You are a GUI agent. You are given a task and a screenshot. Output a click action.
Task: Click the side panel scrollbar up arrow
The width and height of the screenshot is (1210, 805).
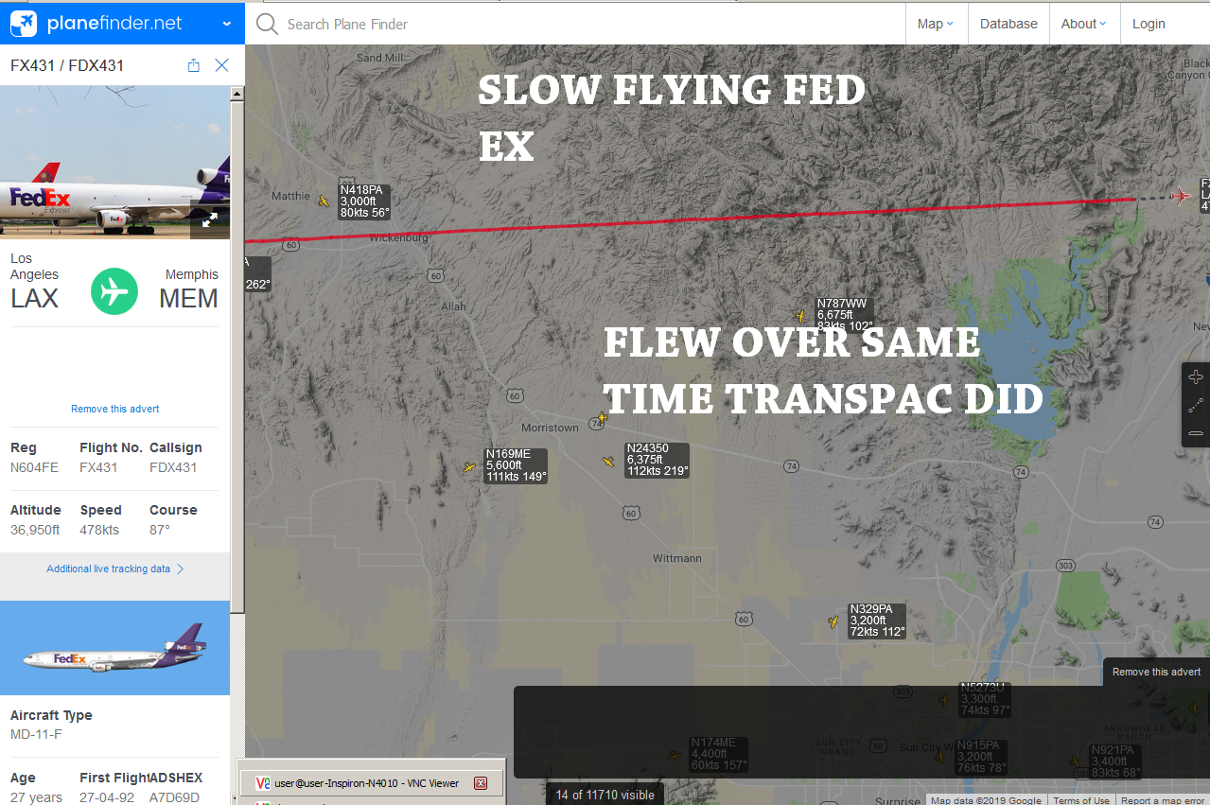tap(237, 94)
